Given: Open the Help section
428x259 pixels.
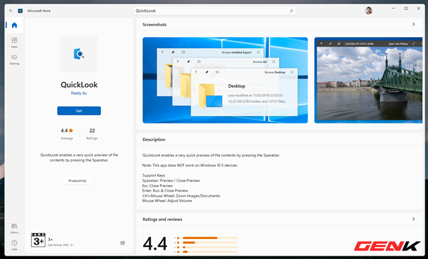Looking at the screenshot, I should pos(14,245).
